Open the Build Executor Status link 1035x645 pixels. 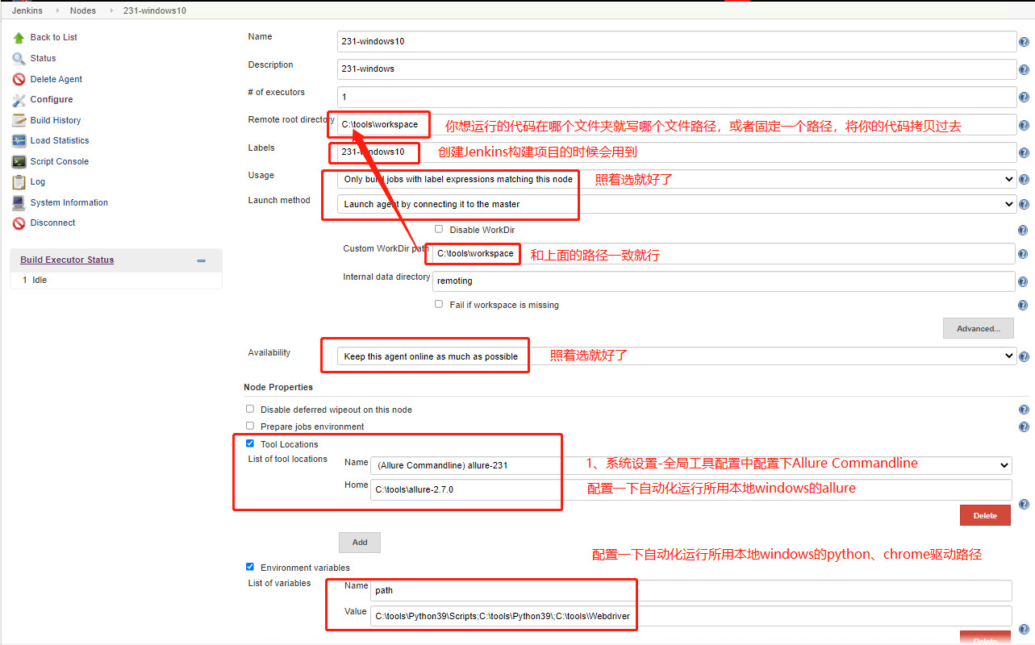point(67,260)
